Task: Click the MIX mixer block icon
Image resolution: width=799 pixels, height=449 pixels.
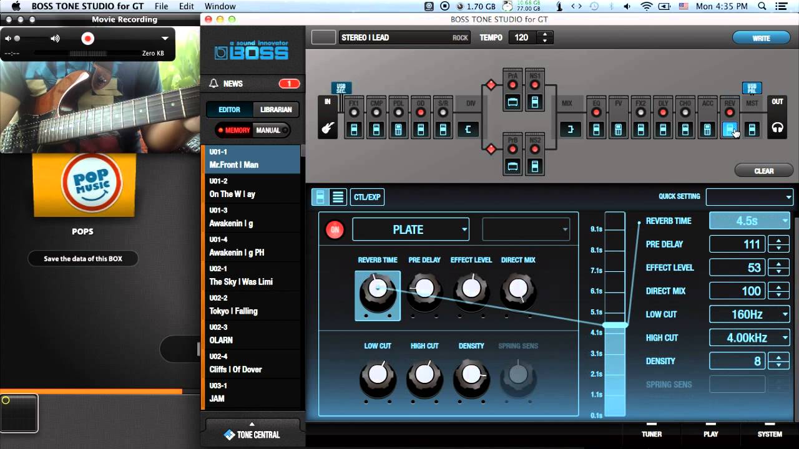Action: click(569, 130)
